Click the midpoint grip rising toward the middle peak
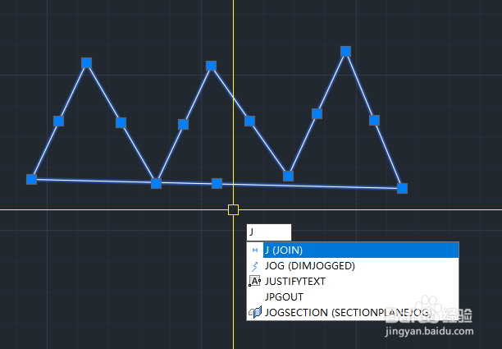This screenshot has width=502, height=349. [x=183, y=124]
